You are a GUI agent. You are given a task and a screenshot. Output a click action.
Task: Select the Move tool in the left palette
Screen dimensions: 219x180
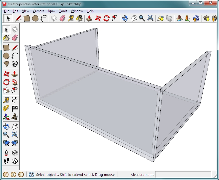(6, 74)
